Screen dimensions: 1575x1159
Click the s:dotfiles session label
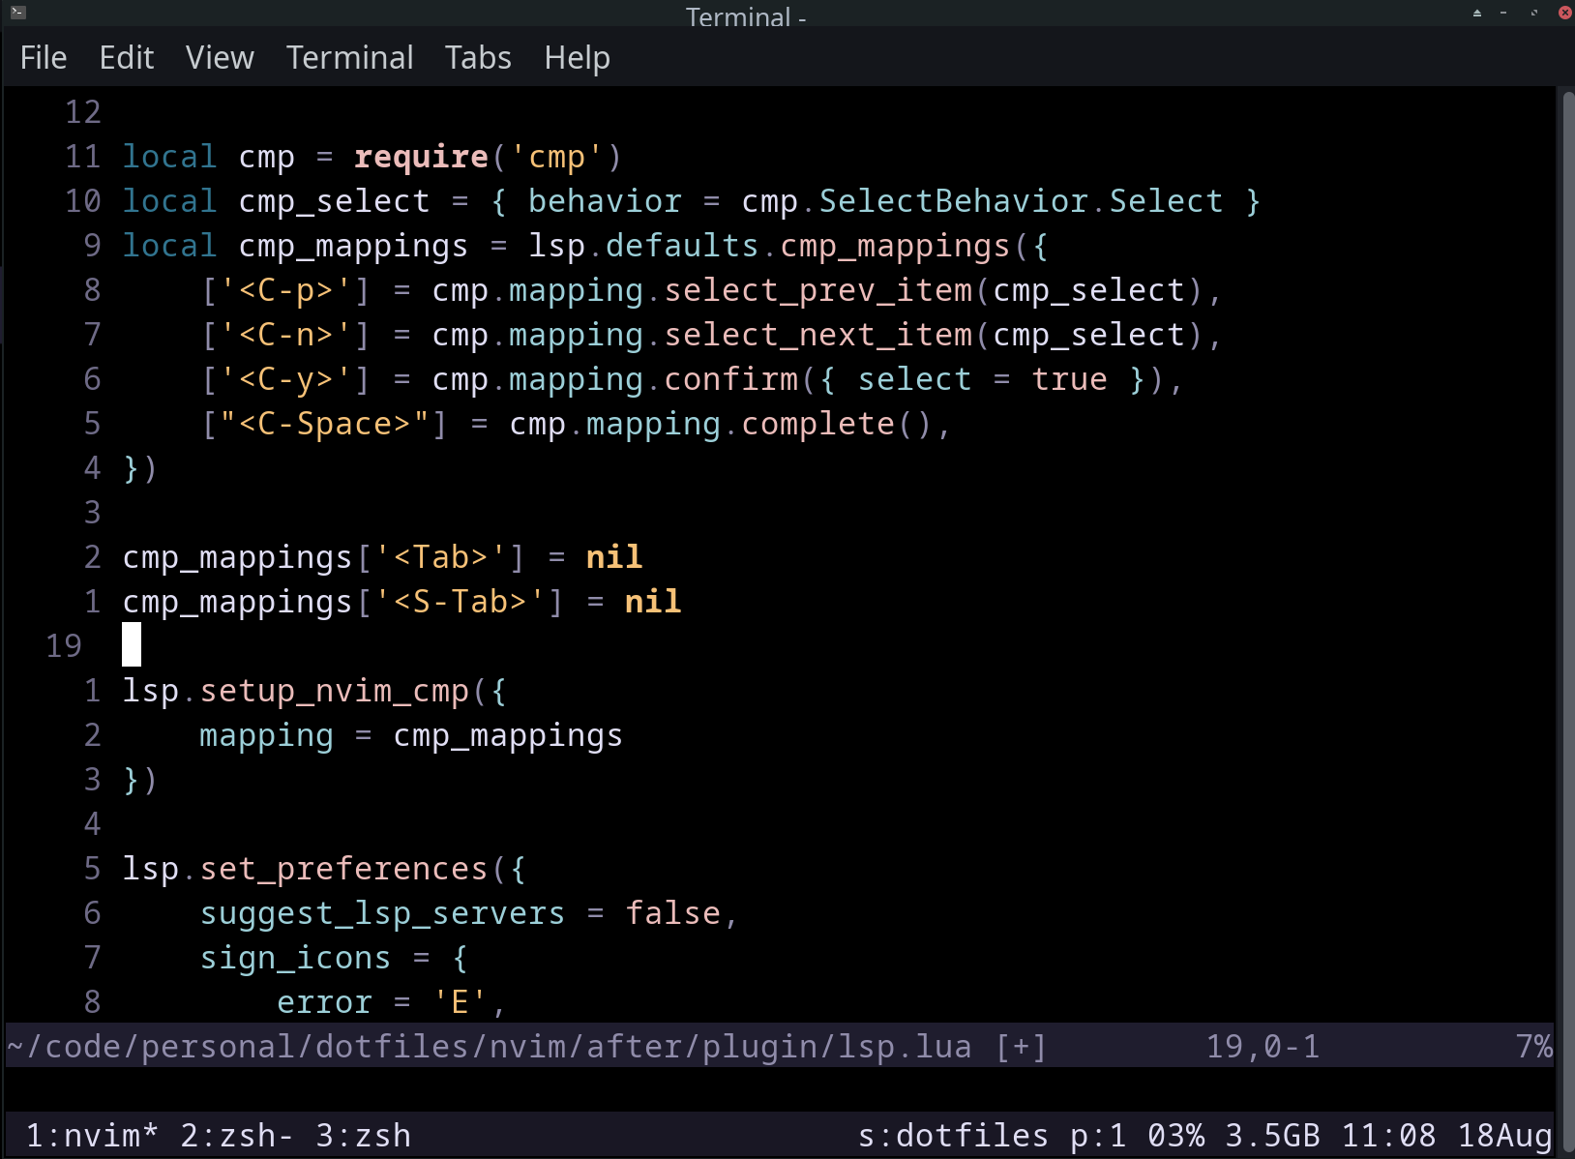tap(953, 1135)
